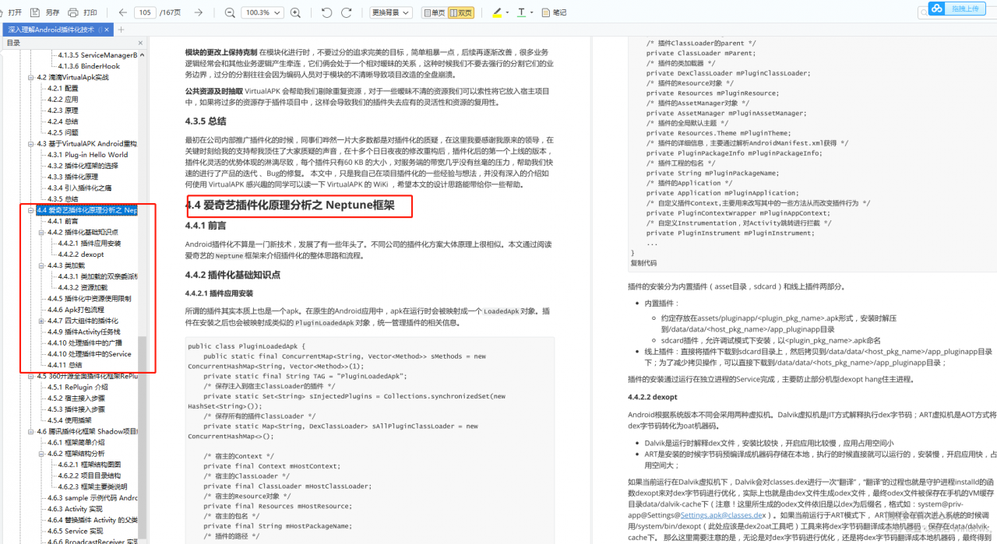The height and width of the screenshot is (544, 997).
Task: Select outline entry 4.2.1 配置
Action: 63,89
